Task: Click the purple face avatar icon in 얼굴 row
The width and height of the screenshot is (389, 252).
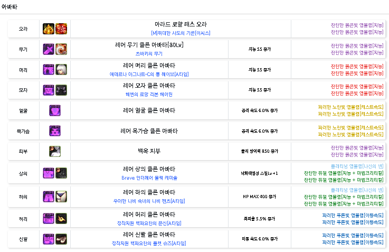Action: pos(55,110)
